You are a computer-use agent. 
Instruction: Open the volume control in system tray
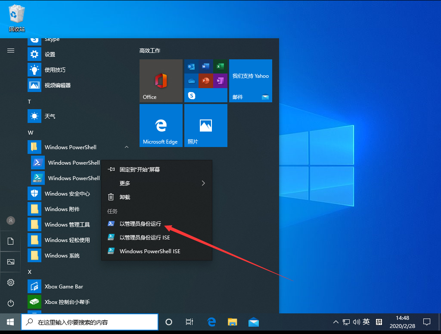(x=356, y=322)
